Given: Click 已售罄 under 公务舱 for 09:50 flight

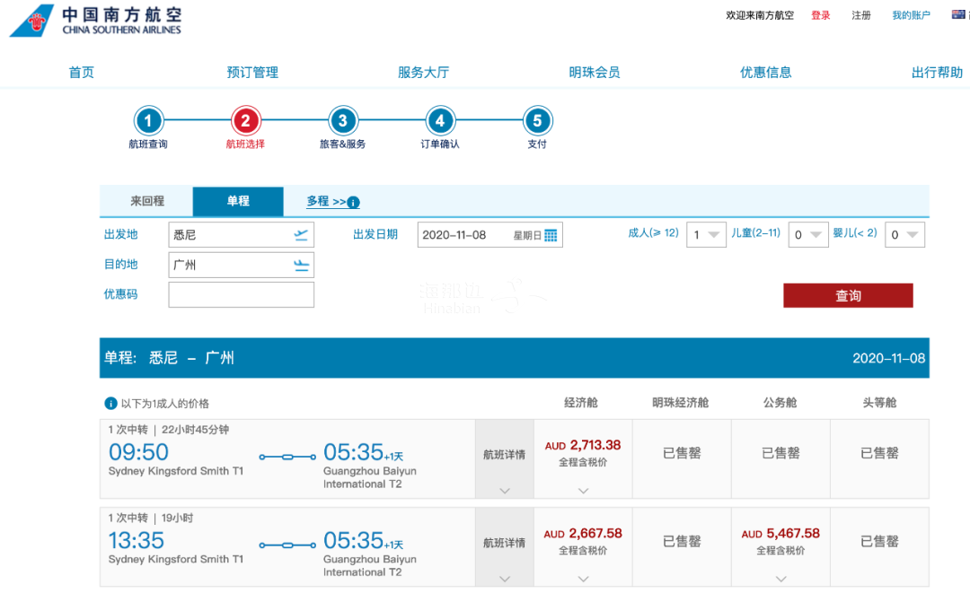Looking at the screenshot, I should [x=780, y=453].
